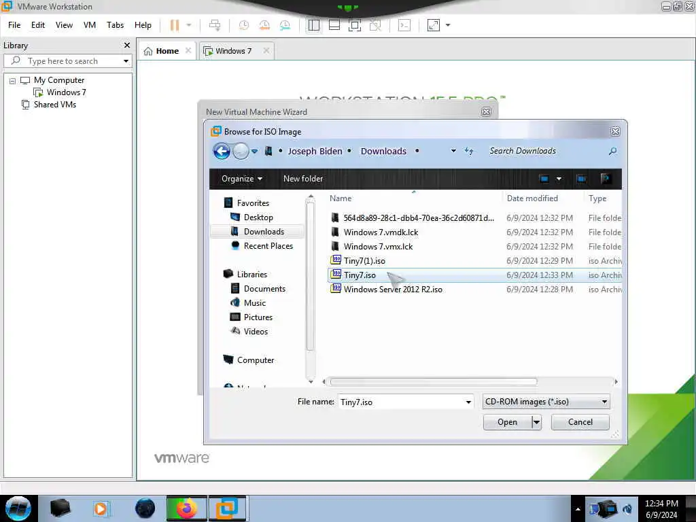
Task: Select Recent Places in navigation pane
Action: tap(268, 246)
